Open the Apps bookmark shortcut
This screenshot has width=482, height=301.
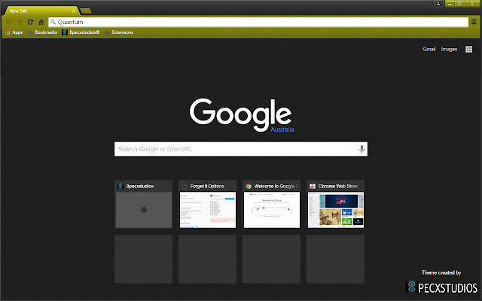click(14, 32)
